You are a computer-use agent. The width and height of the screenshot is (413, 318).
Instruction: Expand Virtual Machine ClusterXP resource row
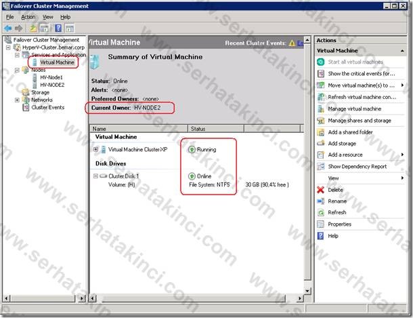coord(95,149)
